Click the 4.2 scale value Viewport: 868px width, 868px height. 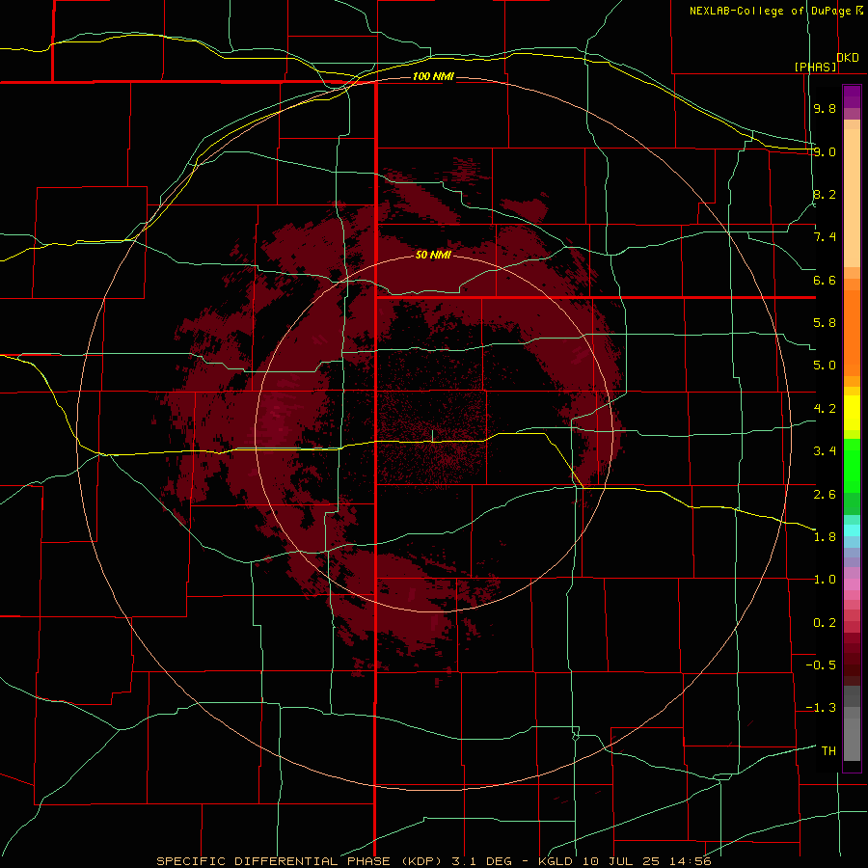click(x=825, y=409)
